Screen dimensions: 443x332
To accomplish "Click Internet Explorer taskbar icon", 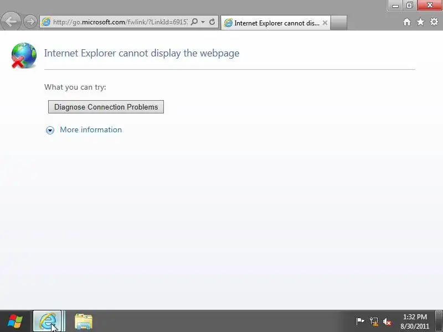I will (48, 321).
